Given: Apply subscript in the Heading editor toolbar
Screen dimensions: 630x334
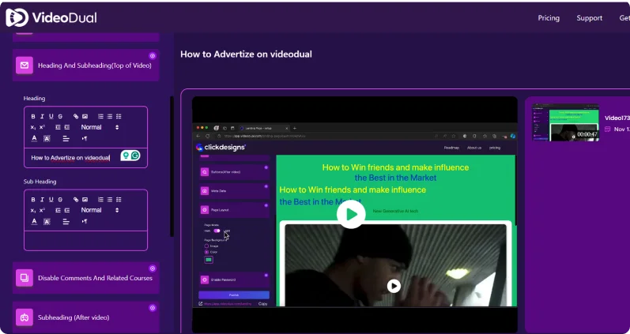Looking at the screenshot, I should point(33,127).
